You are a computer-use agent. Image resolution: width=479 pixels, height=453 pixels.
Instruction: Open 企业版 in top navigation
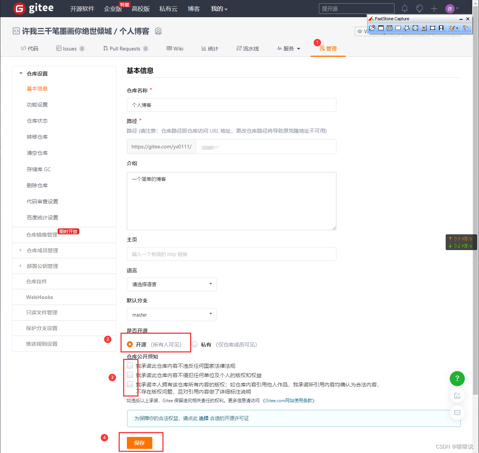tap(113, 9)
